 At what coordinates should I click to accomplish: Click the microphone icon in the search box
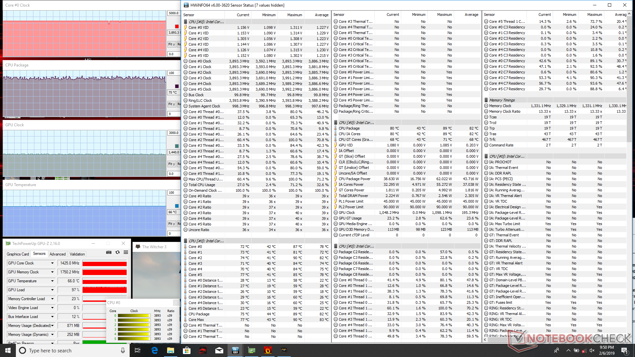click(x=123, y=350)
